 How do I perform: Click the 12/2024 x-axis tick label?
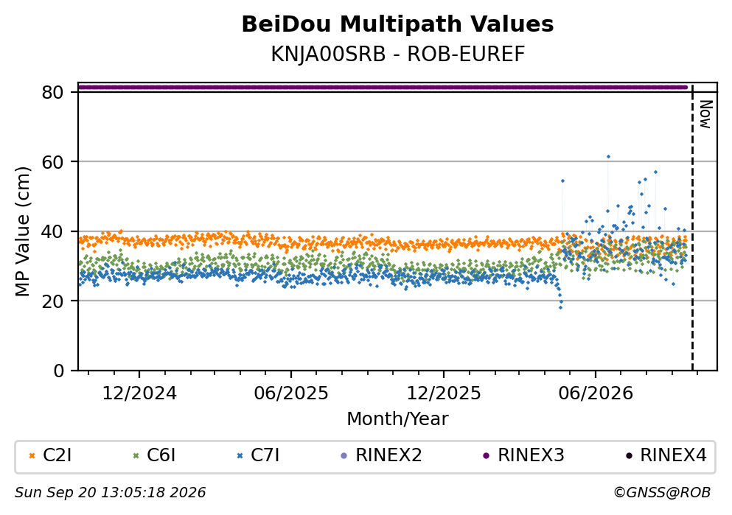(139, 393)
